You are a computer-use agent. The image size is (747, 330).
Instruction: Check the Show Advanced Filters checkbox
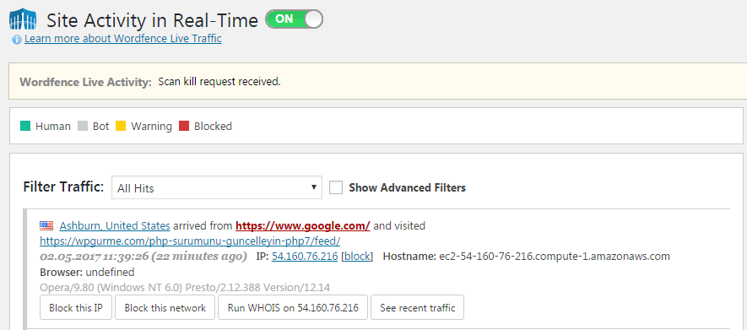point(336,187)
